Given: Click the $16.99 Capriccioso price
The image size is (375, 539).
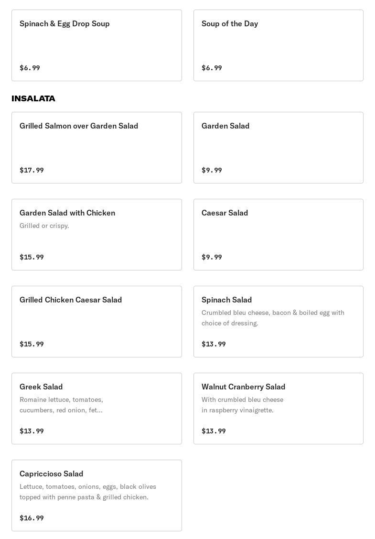Looking at the screenshot, I should [x=32, y=518].
